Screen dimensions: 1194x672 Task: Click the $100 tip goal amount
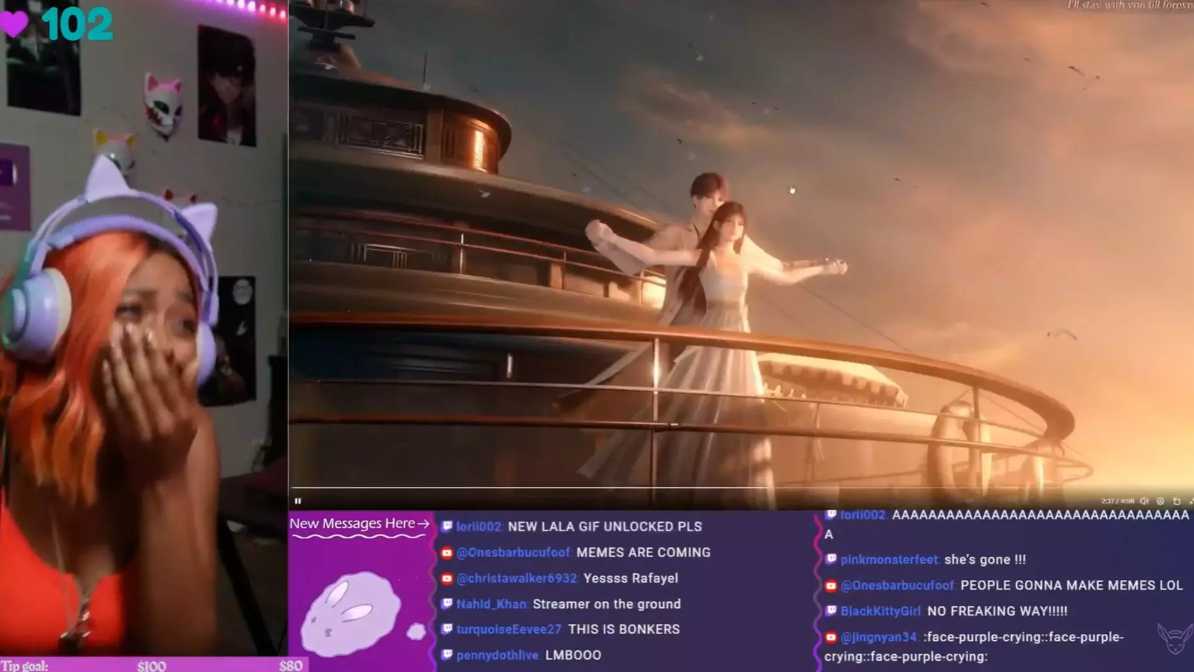click(x=152, y=666)
